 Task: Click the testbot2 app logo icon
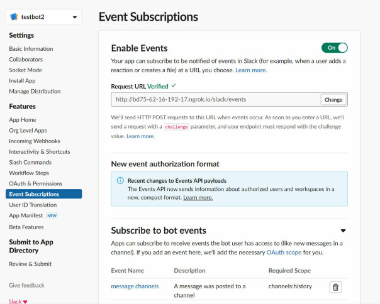click(x=14, y=17)
